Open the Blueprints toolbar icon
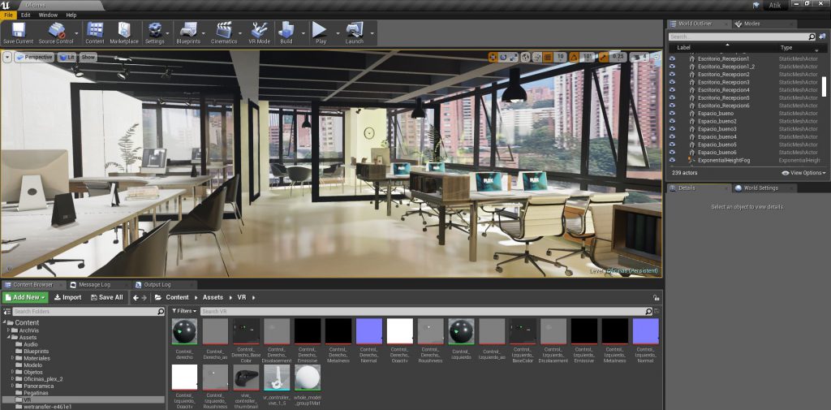Image resolution: width=831 pixels, height=410 pixels. (188, 33)
